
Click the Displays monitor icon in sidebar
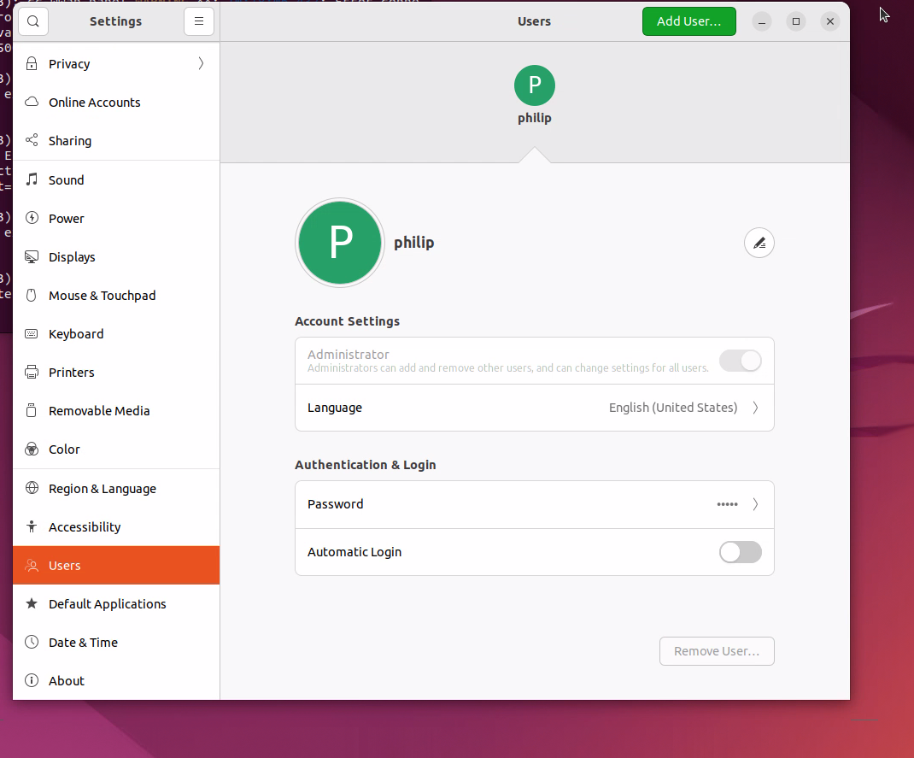[32, 257]
